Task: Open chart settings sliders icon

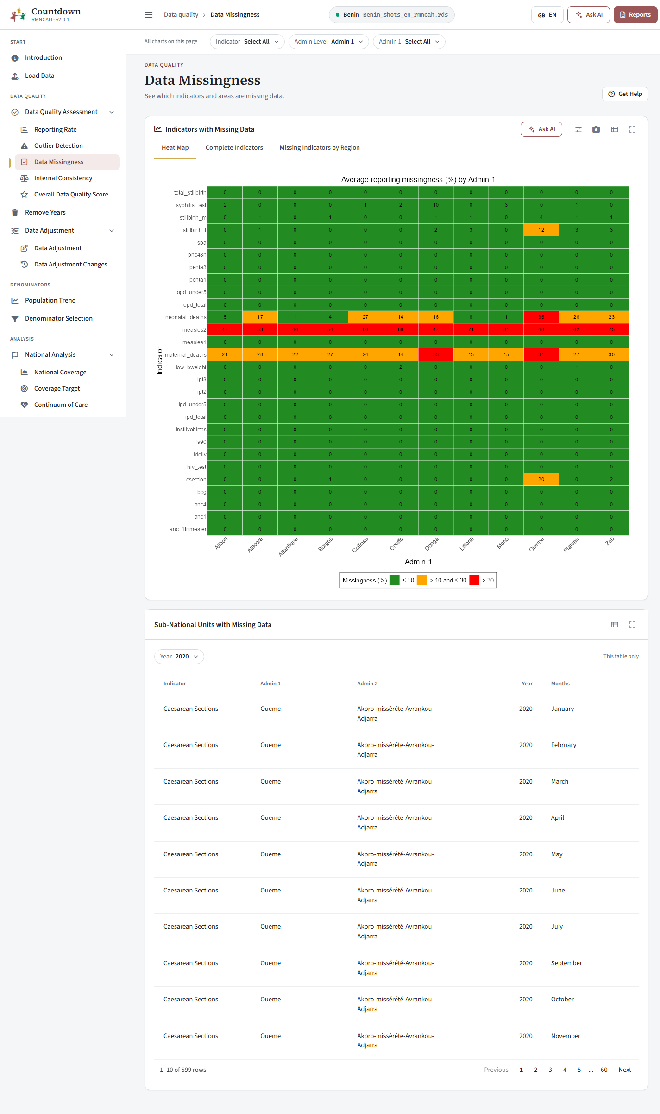Action: (578, 129)
